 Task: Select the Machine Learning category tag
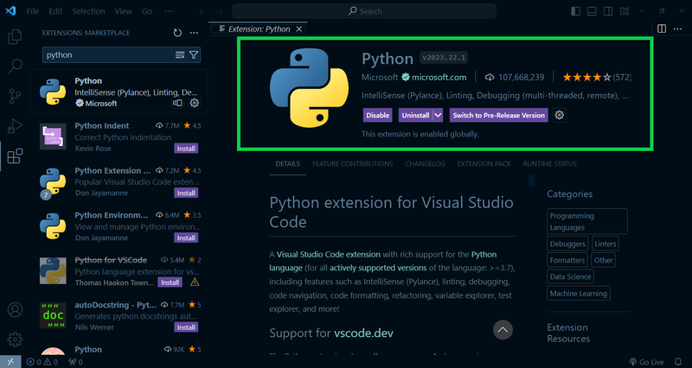click(x=578, y=294)
